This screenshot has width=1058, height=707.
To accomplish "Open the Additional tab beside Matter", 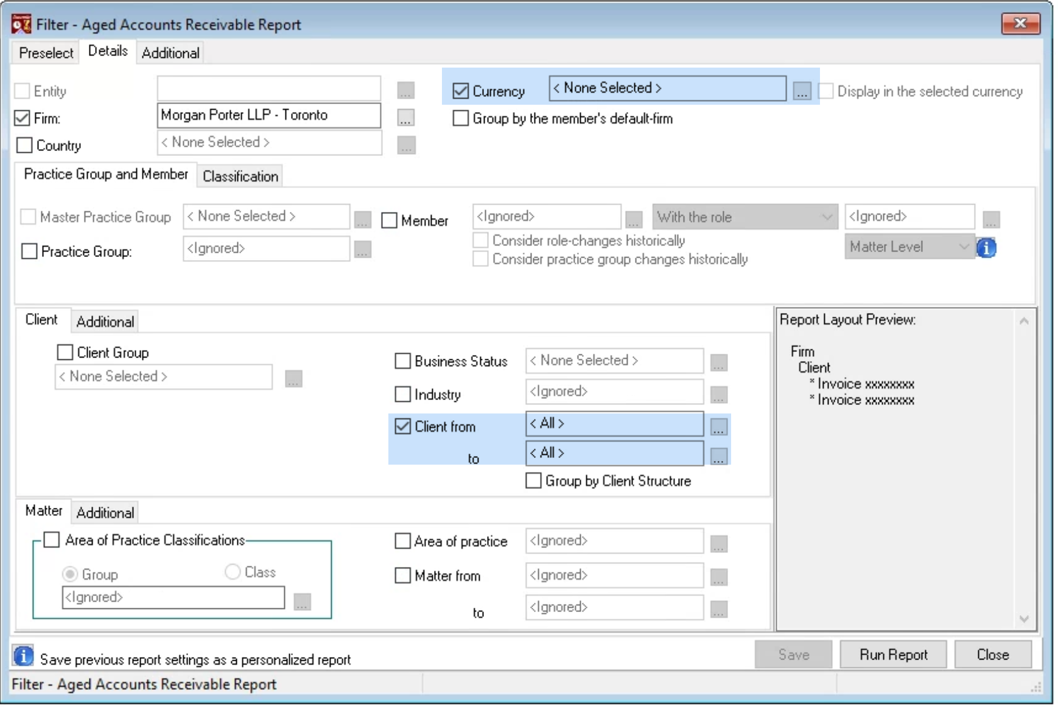I will 105,513.
